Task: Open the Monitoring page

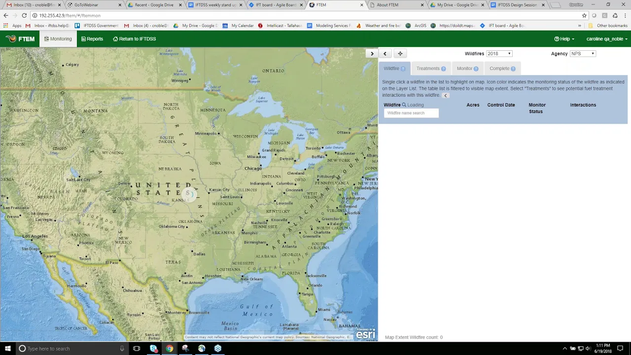Action: (x=58, y=39)
